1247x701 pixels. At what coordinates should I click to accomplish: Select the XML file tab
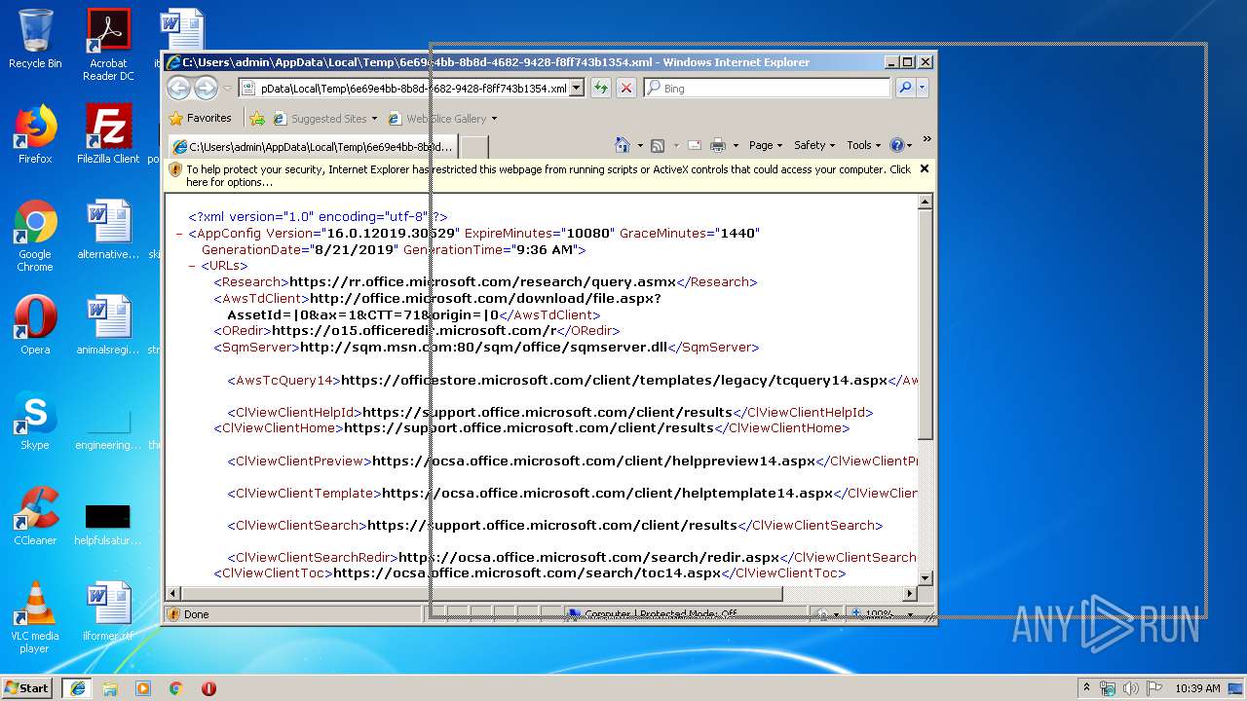coord(312,147)
